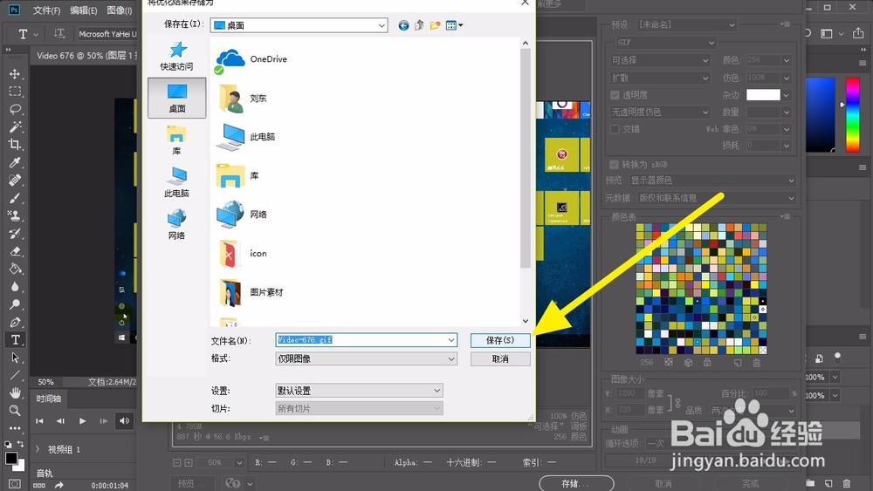Viewport: 873px width, 491px height.
Task: Select the Rectangular Marquee tool
Action: pyautogui.click(x=15, y=92)
